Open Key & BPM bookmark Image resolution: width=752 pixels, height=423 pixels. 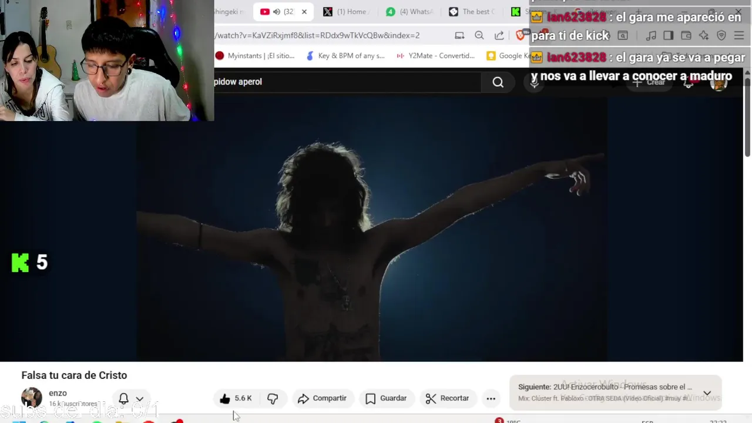tap(345, 56)
